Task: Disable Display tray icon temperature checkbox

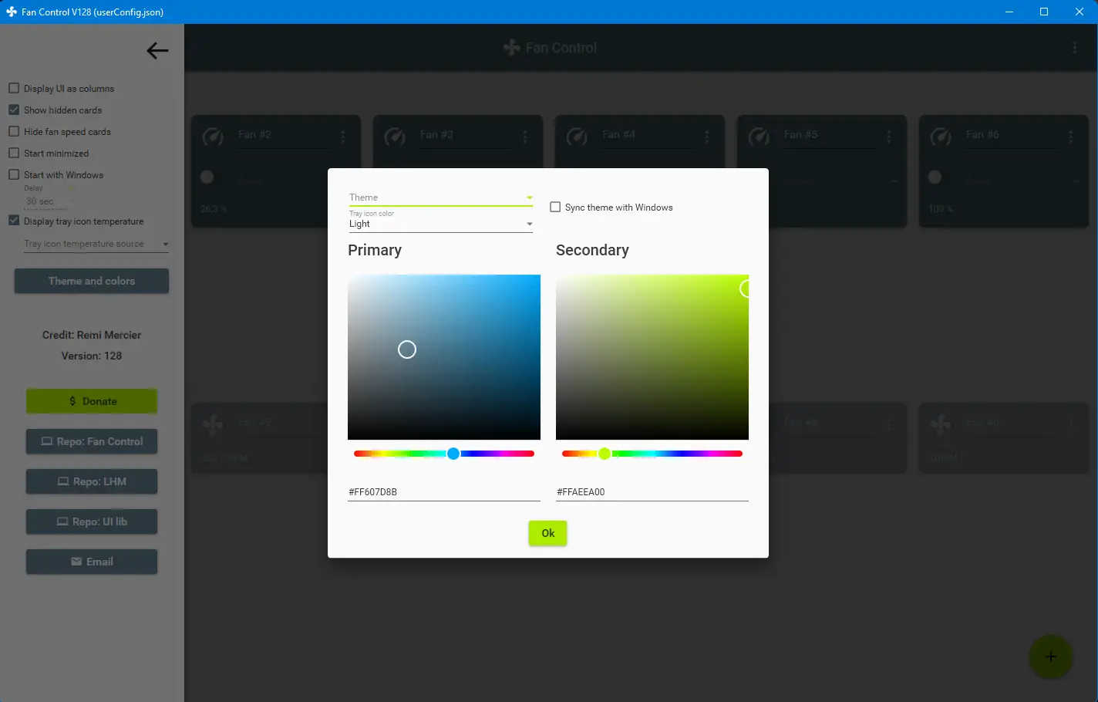Action: [x=14, y=221]
